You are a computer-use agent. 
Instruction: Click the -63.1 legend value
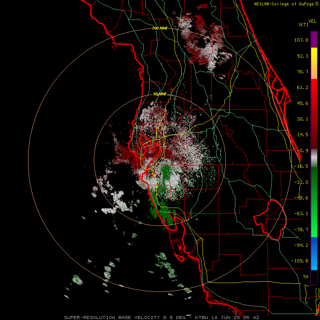pyautogui.click(x=301, y=214)
